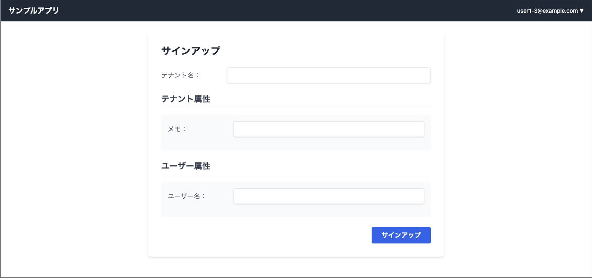Click the ユーザー名 field label

187,196
